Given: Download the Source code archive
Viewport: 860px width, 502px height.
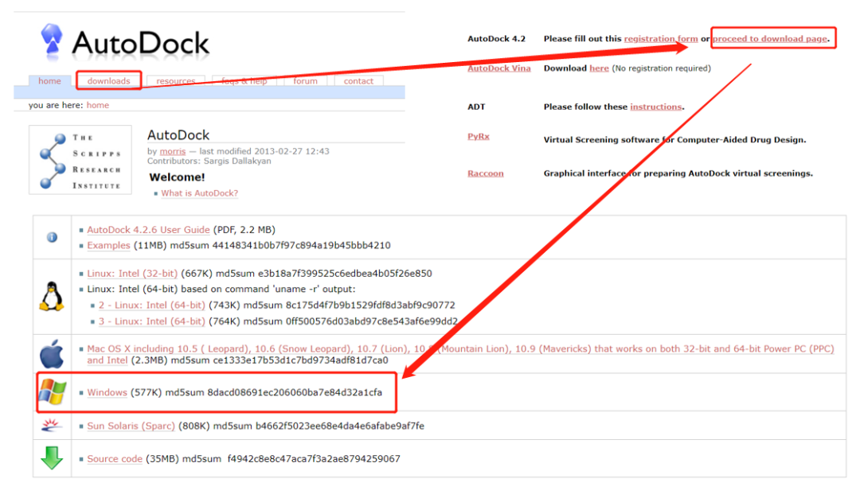Looking at the screenshot, I should pyautogui.click(x=115, y=459).
